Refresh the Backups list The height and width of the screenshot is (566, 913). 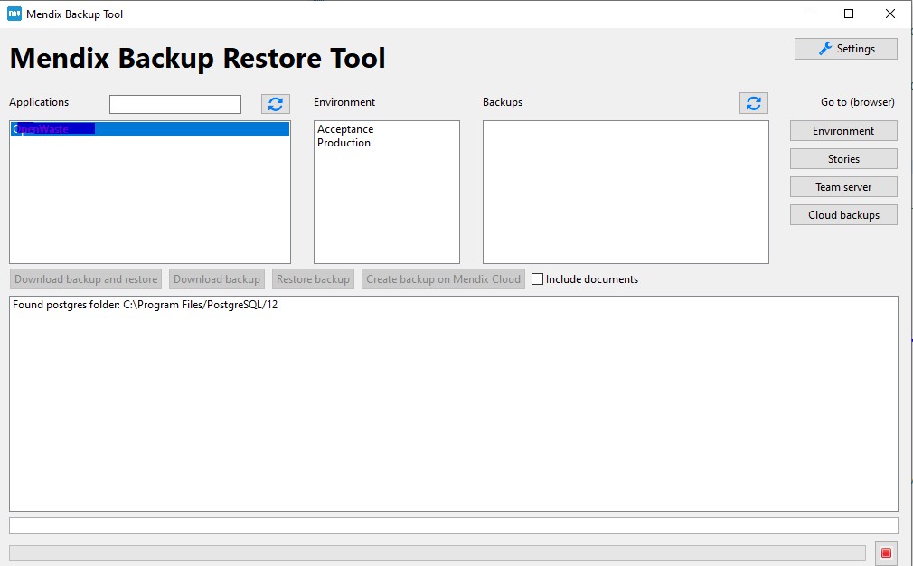coord(754,103)
